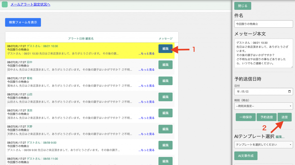The height and width of the screenshot is (165, 295).
Task: Open the calendar picker icon in date field
Action: [x=289, y=91]
